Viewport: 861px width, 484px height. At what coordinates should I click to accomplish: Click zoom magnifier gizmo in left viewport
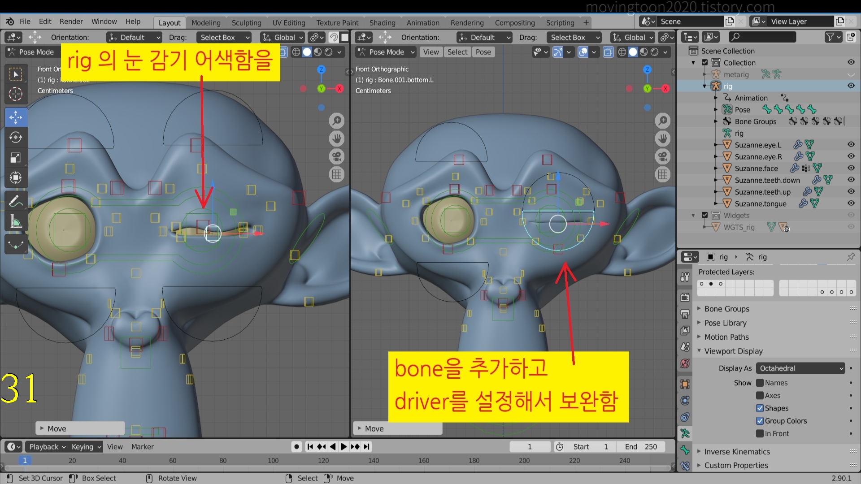point(337,120)
